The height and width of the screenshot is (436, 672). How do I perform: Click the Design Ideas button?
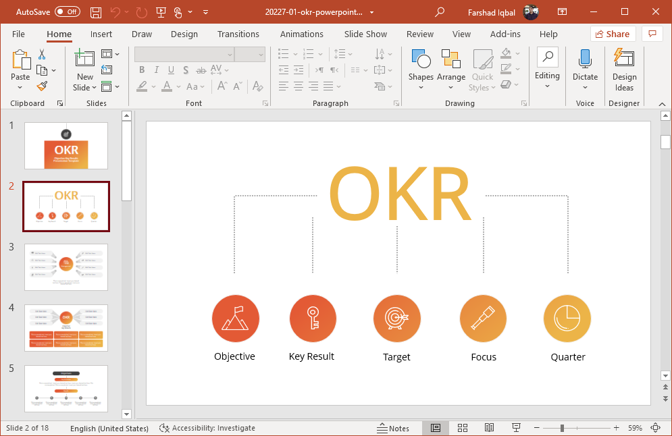[624, 70]
